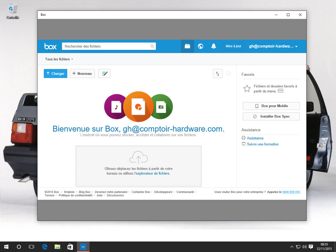Viewport: 336px width, 252px height.
Task: Follow the Suivre une formation link
Action: click(262, 144)
